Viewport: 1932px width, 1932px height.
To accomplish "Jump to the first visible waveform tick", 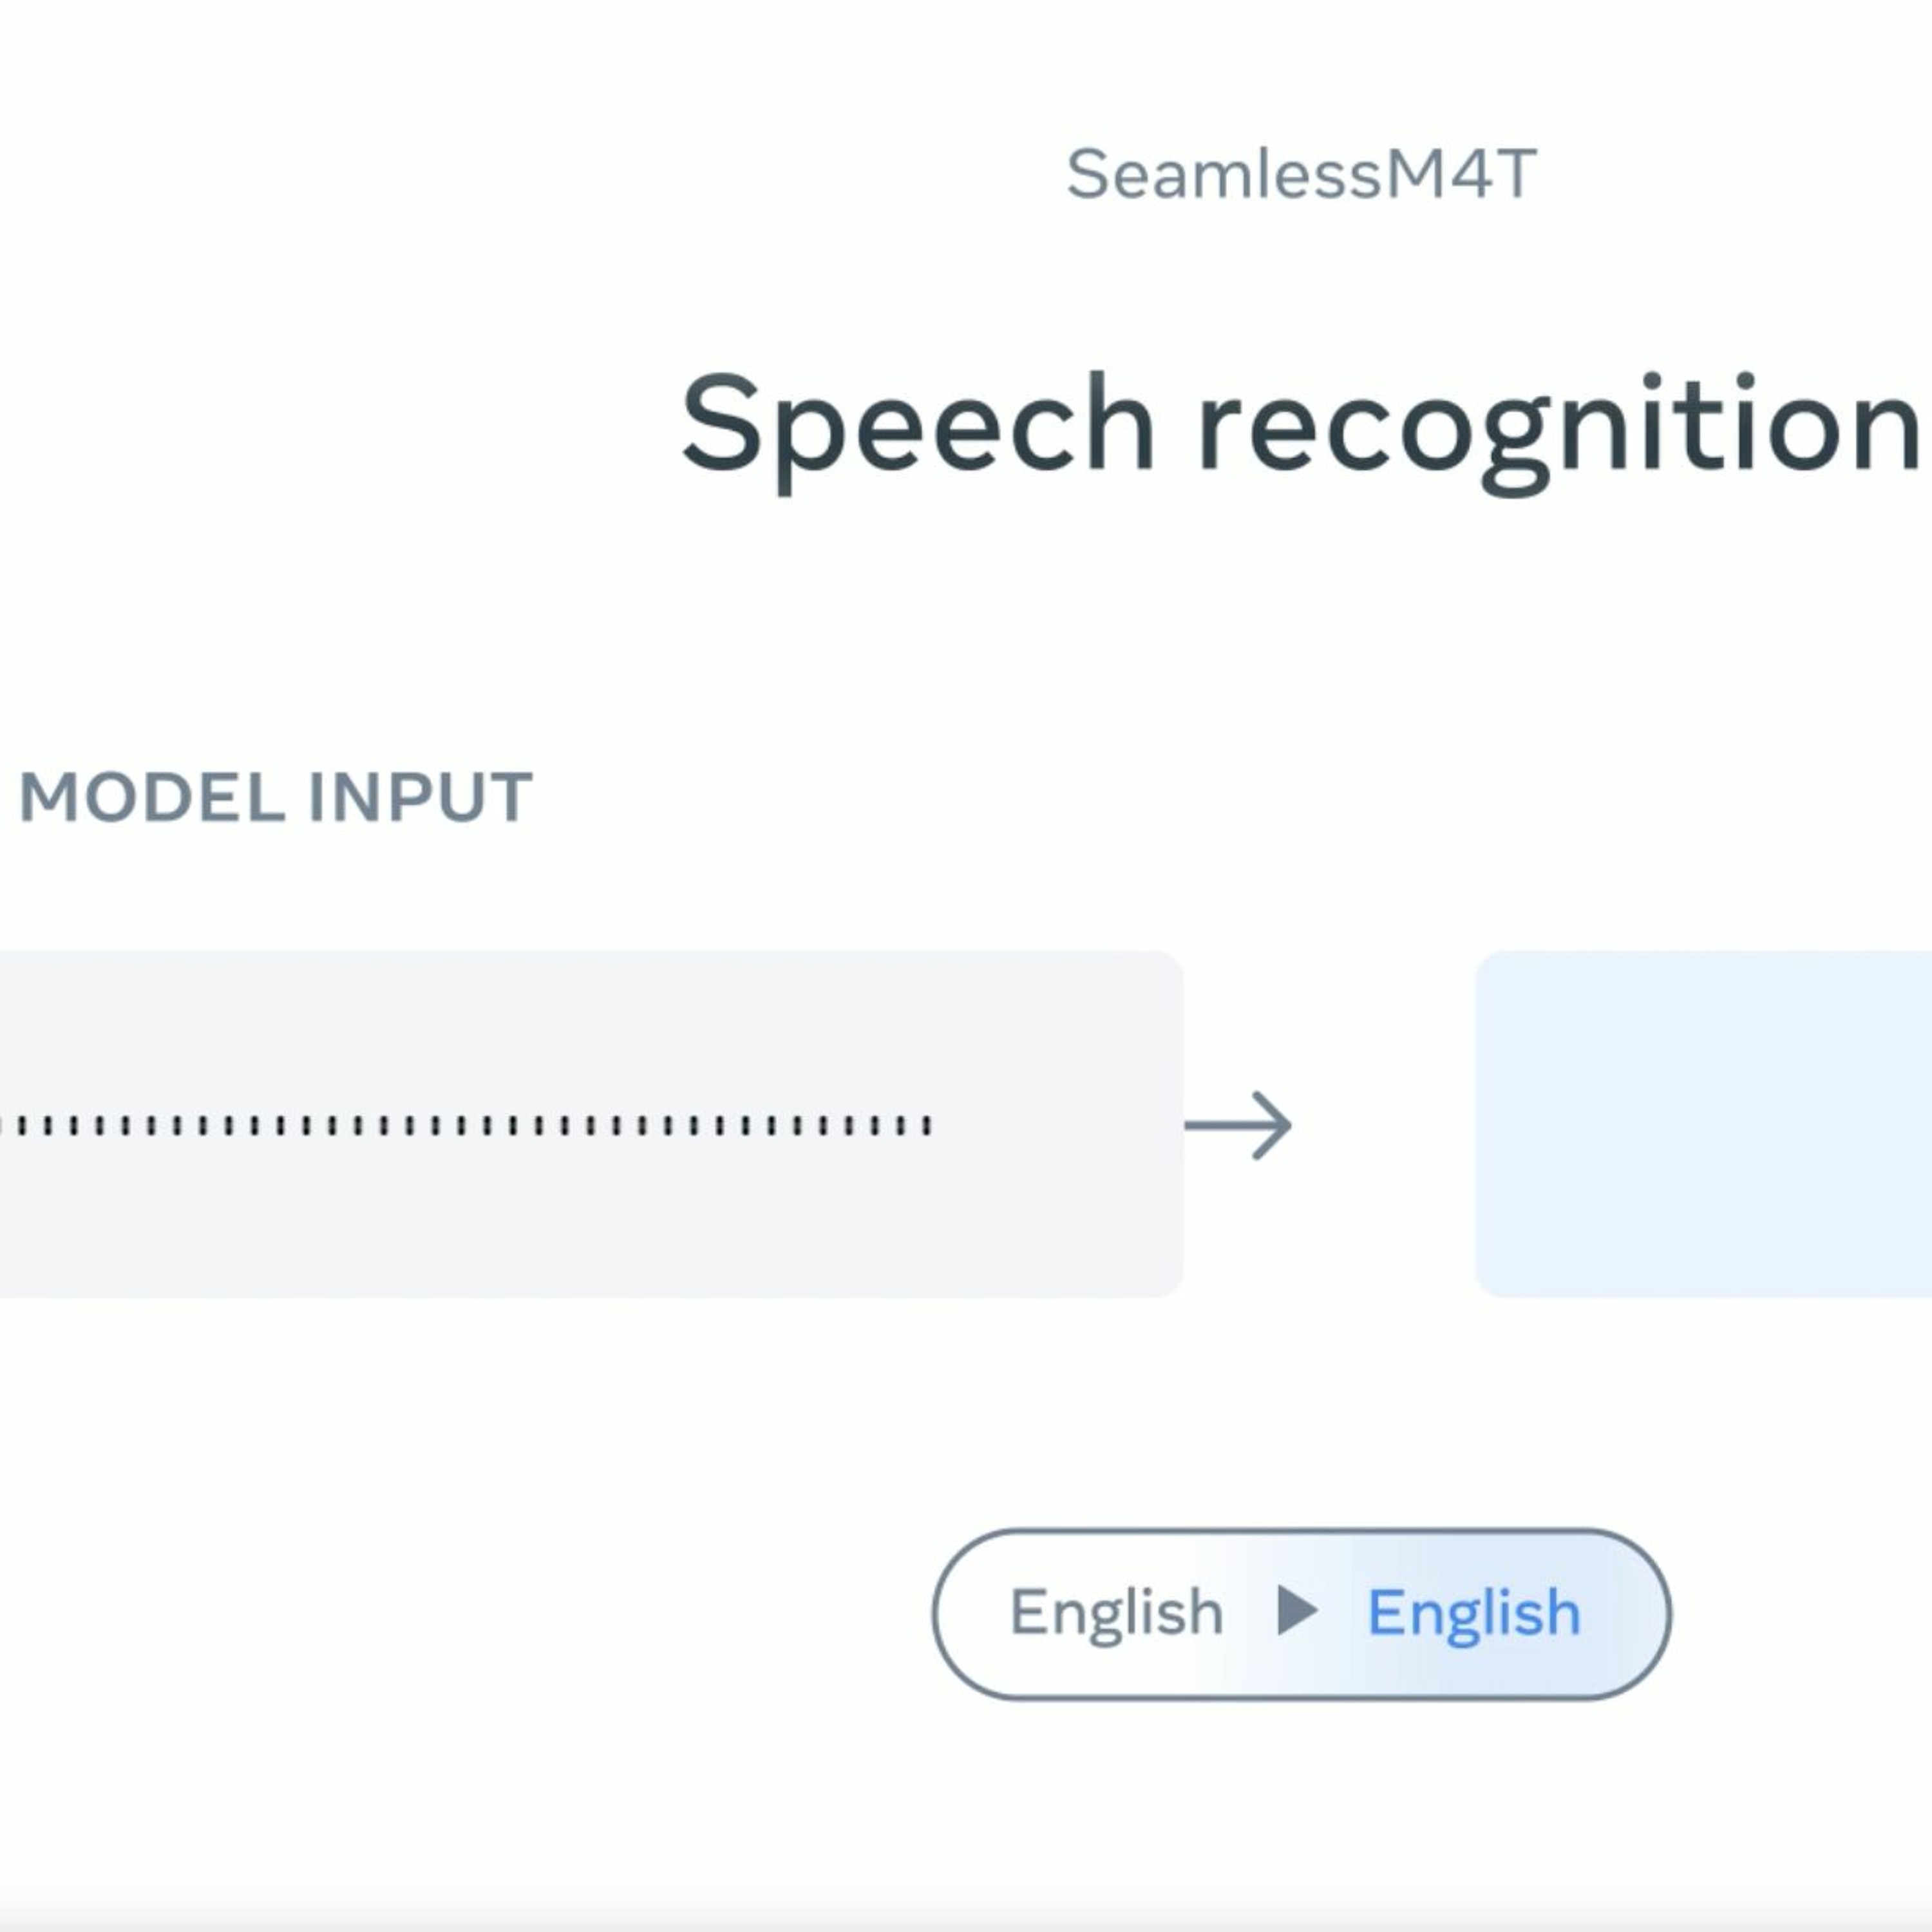I will click(x=21, y=1126).
